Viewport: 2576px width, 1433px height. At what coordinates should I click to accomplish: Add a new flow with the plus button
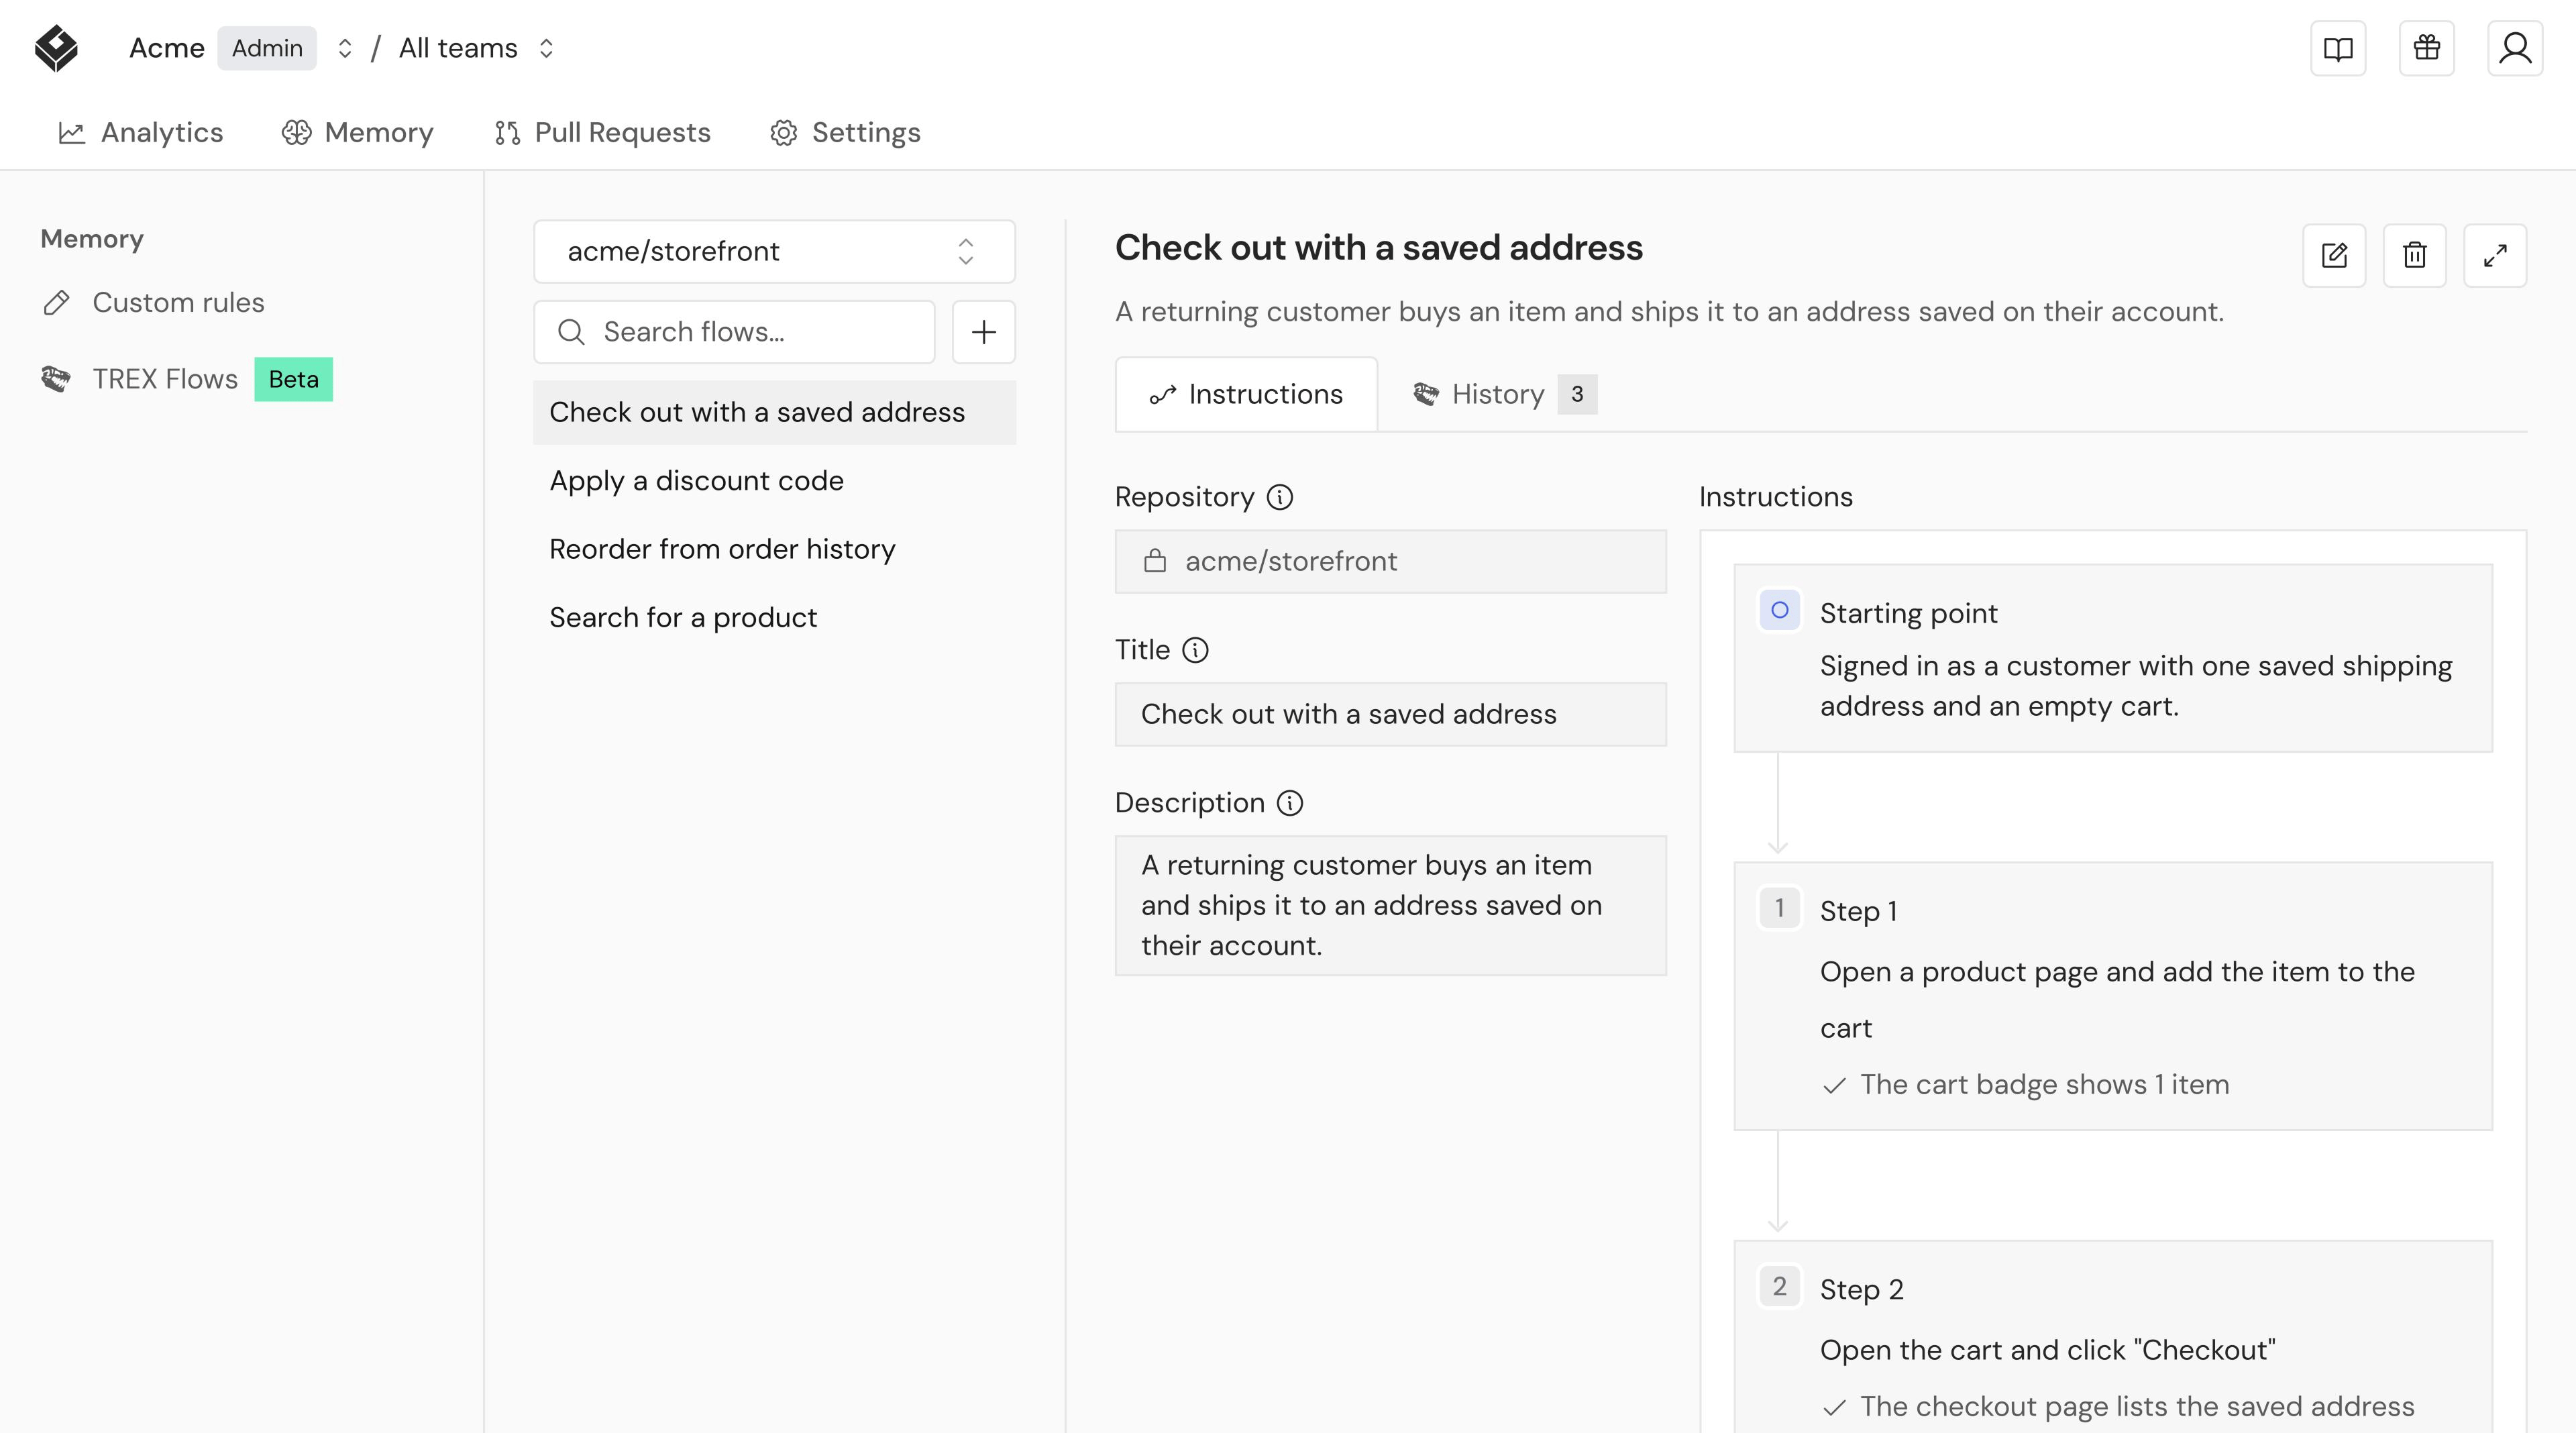click(984, 332)
